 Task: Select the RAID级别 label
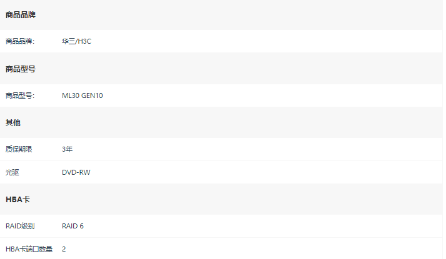click(20, 226)
